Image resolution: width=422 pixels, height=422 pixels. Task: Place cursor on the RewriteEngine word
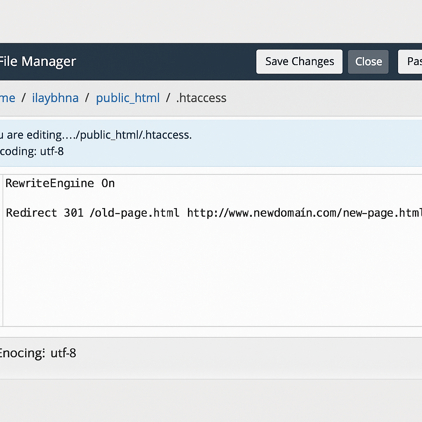pyautogui.click(x=49, y=183)
